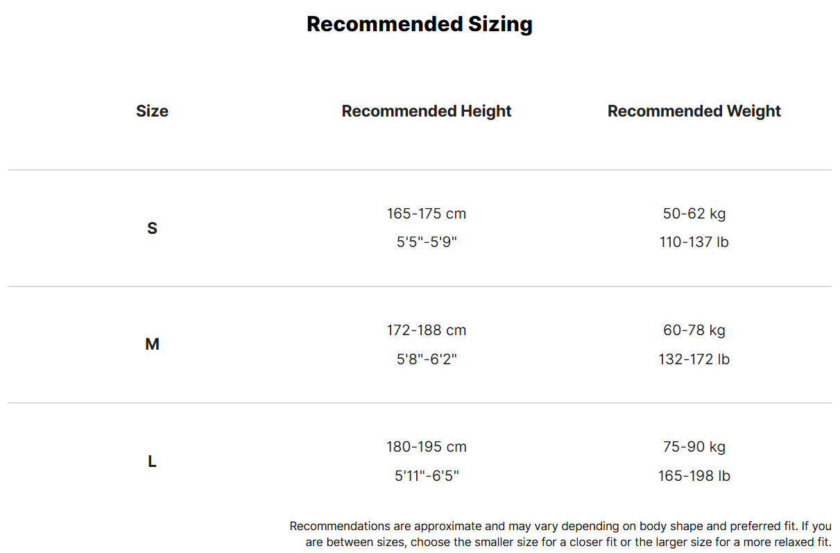Select the Size column header

152,111
